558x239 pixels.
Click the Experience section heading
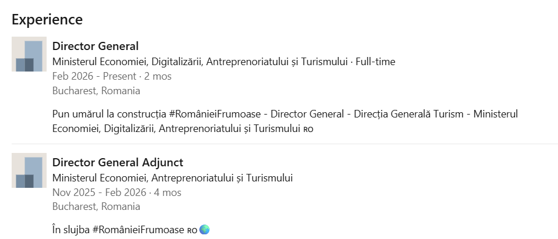(x=47, y=19)
